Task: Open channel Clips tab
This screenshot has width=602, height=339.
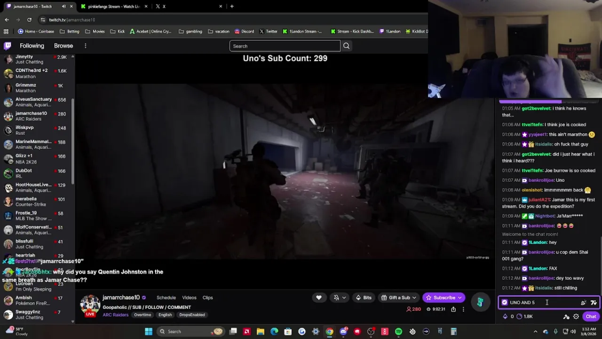Action: click(x=207, y=298)
